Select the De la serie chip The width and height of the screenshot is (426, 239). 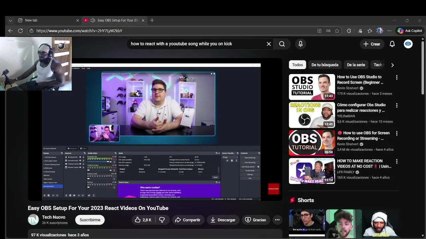(x=356, y=65)
